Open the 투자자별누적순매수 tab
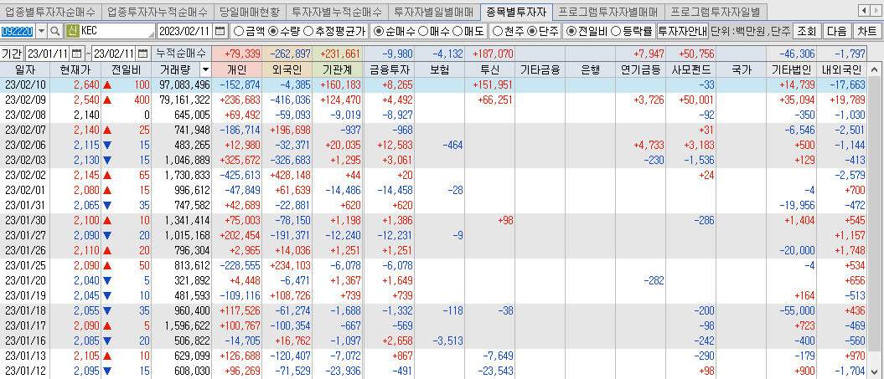884x379 pixels. pyautogui.click(x=336, y=11)
